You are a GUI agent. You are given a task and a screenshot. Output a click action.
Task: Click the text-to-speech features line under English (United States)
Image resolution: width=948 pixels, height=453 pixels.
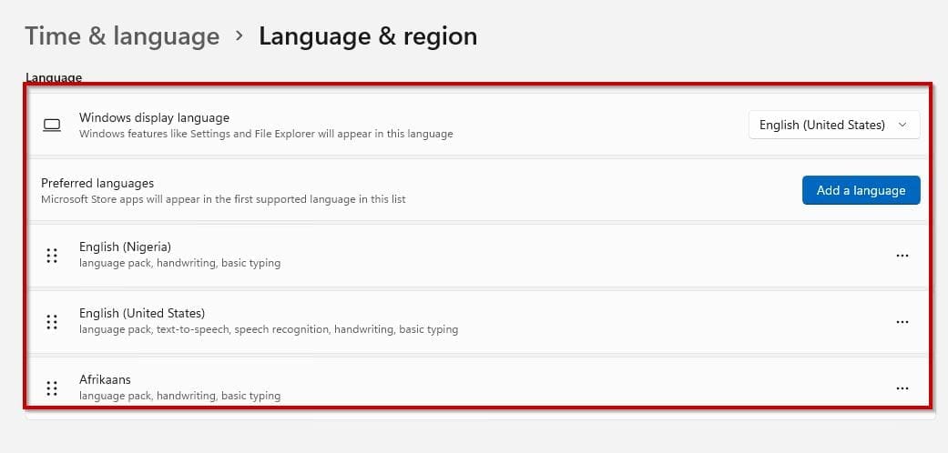[268, 329]
